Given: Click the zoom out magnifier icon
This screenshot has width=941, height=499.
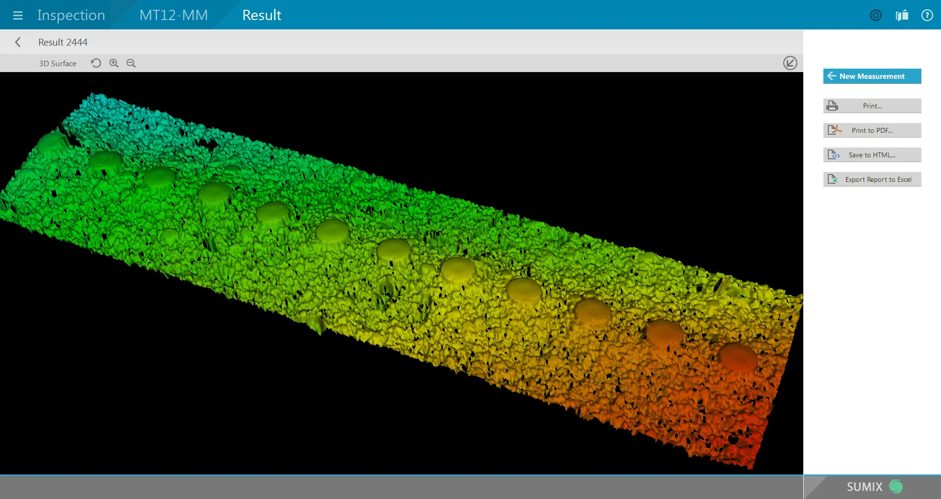Looking at the screenshot, I should point(130,63).
